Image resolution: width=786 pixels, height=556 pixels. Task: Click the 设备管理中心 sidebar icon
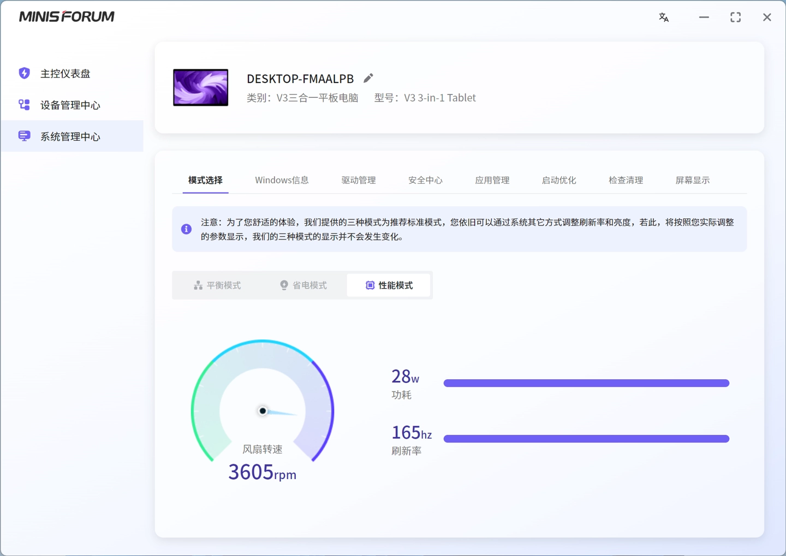[x=24, y=105]
